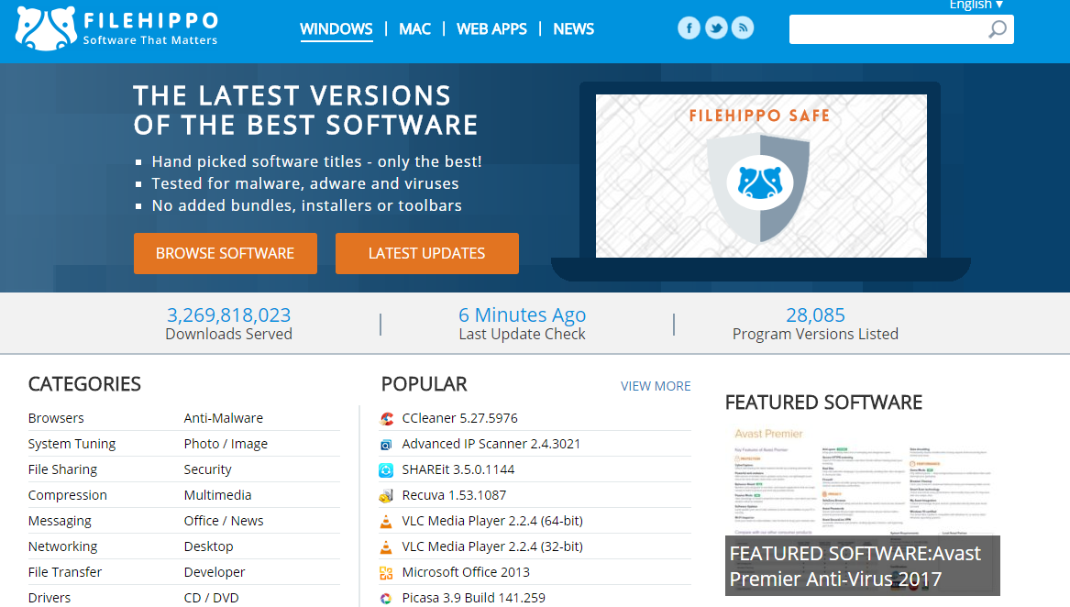Open the English language dropdown
Viewport: 1070px width, 607px height.
(975, 5)
